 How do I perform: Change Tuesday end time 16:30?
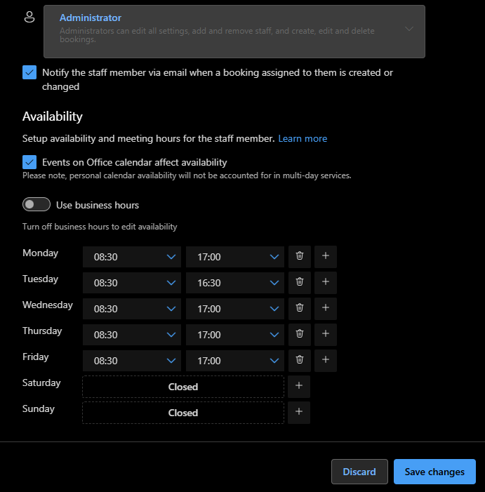235,283
